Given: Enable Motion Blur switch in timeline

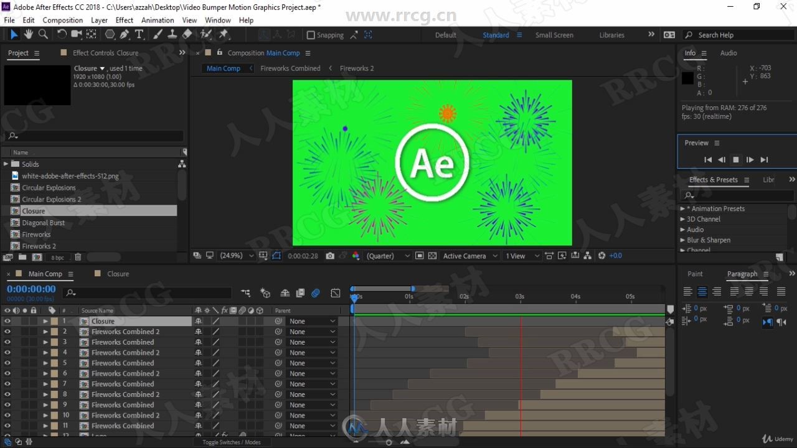Looking at the screenshot, I should point(316,292).
